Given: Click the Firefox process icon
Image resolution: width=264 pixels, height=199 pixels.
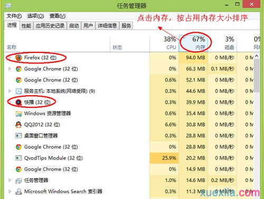Looking at the screenshot, I should click(18, 58).
